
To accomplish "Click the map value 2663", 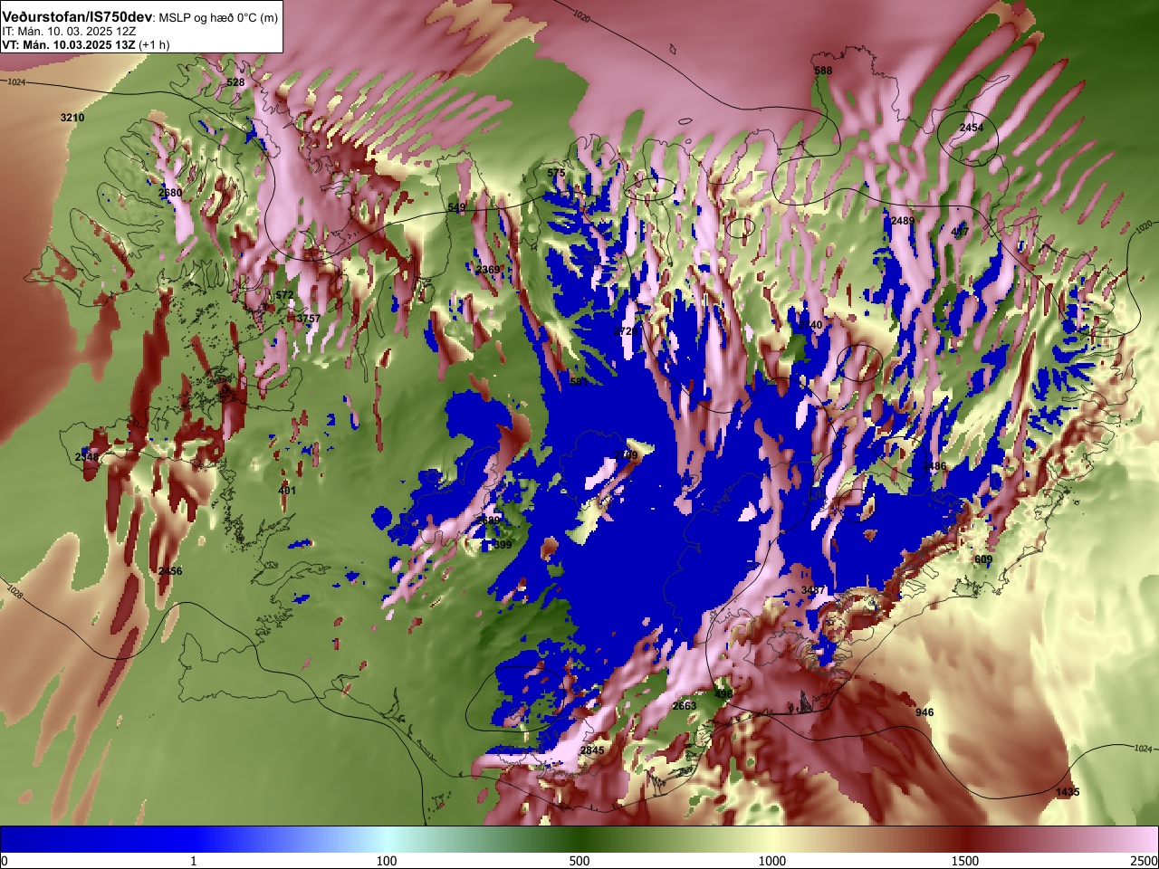I will [685, 706].
